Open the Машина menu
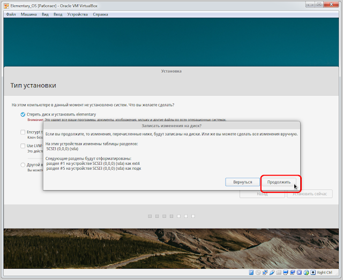The image size is (343, 280). [28, 14]
